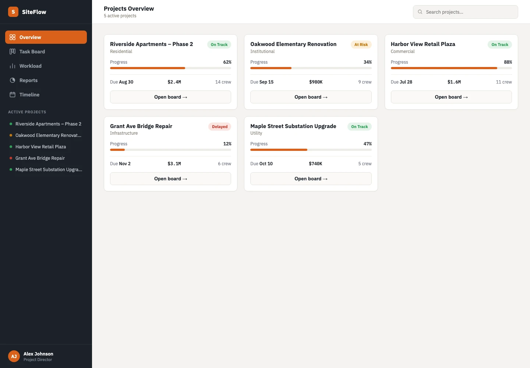Image resolution: width=530 pixels, height=368 pixels.
Task: Open the Task Board page
Action: pyautogui.click(x=46, y=52)
